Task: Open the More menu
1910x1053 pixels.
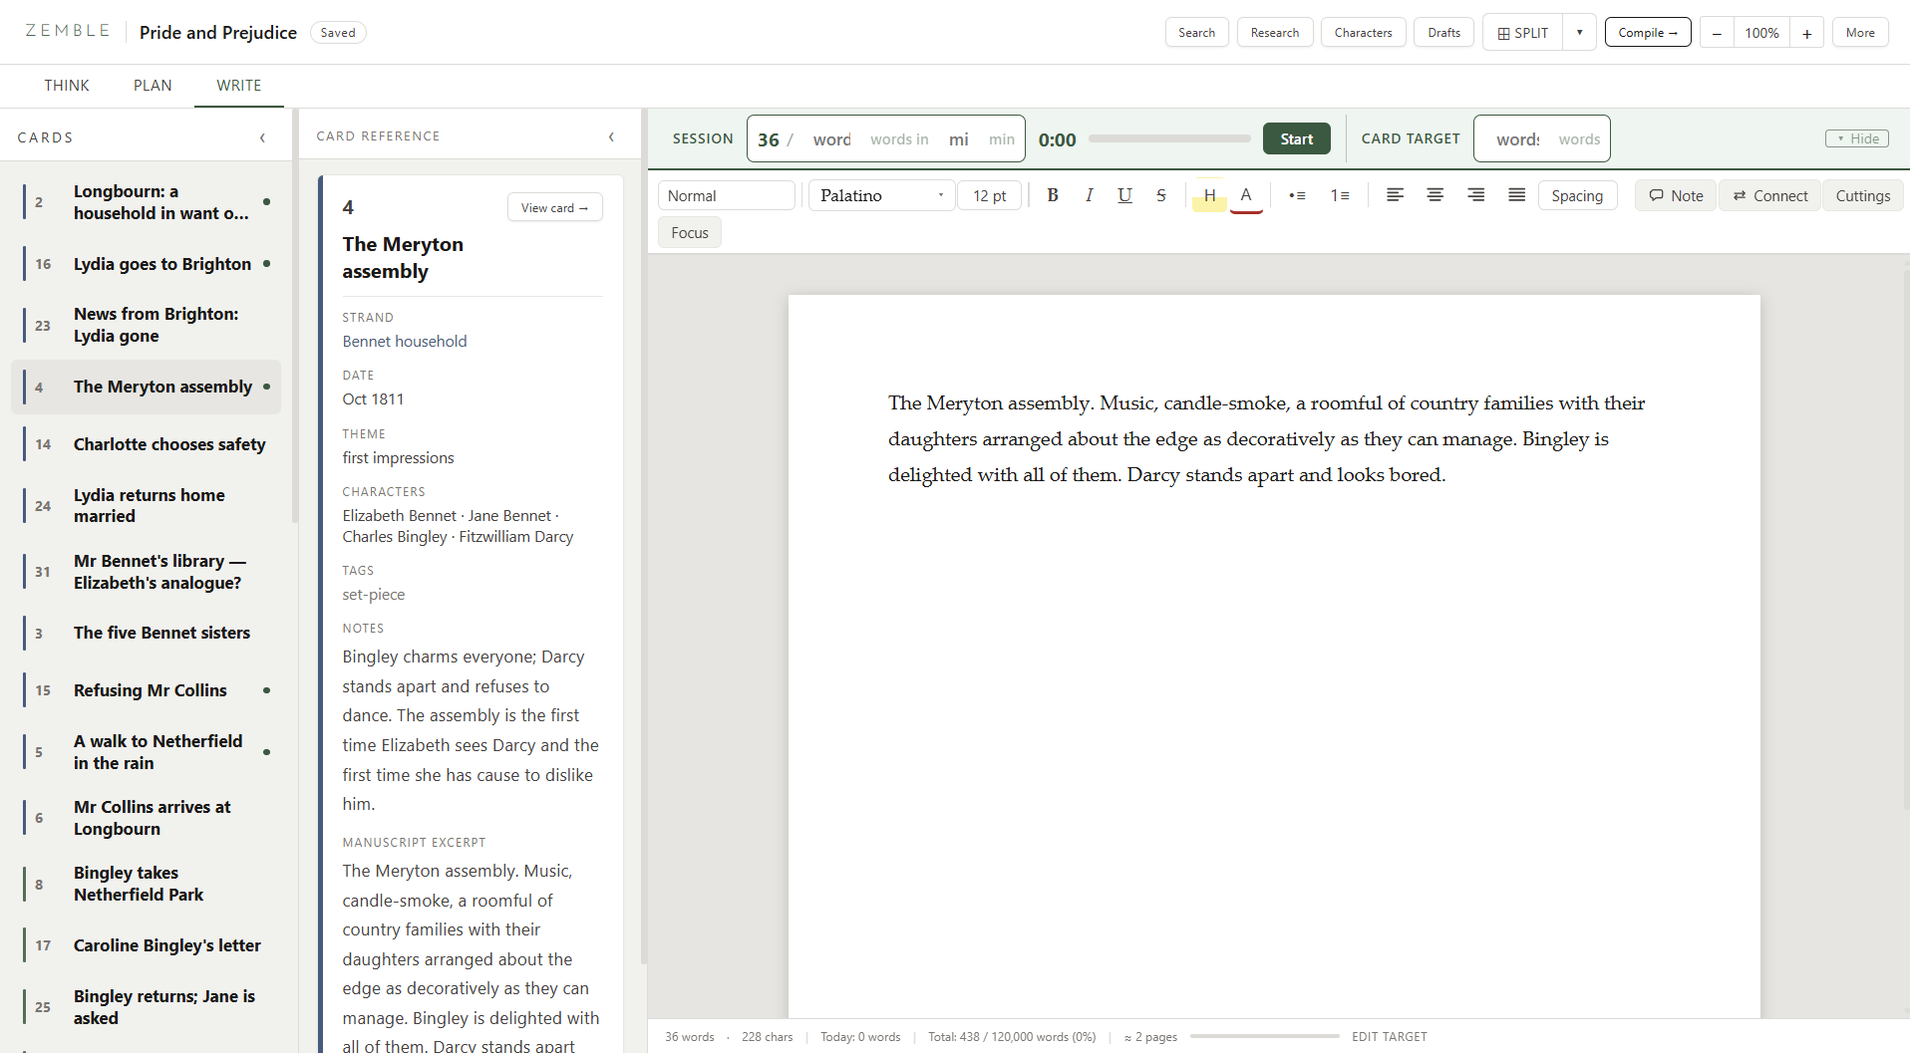Action: coord(1860,33)
